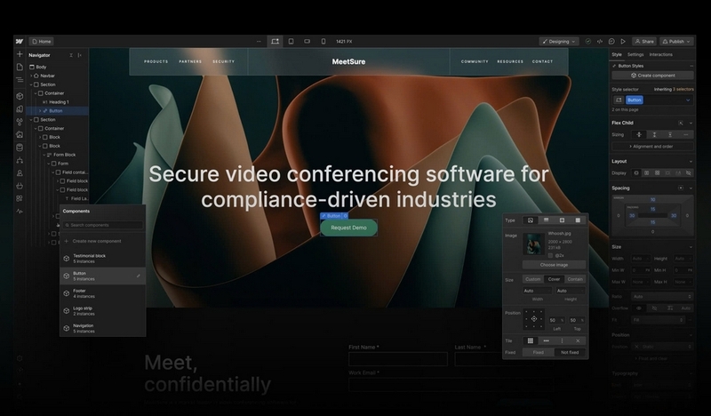This screenshot has height=416, width=711.
Task: Click the Create component button
Action: pos(652,76)
